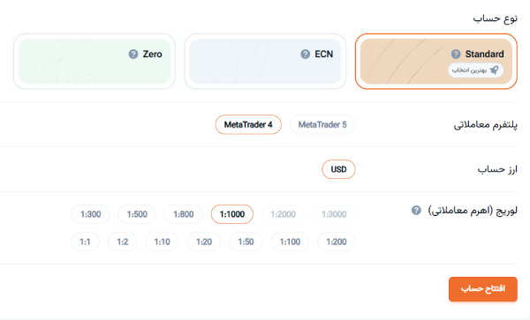This screenshot has width=530, height=320.
Task: Set leverage to 1:500
Action: coord(137,214)
